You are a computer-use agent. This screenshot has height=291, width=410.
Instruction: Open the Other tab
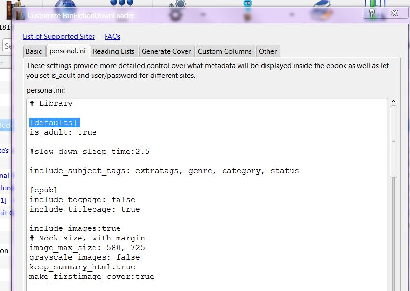(267, 51)
